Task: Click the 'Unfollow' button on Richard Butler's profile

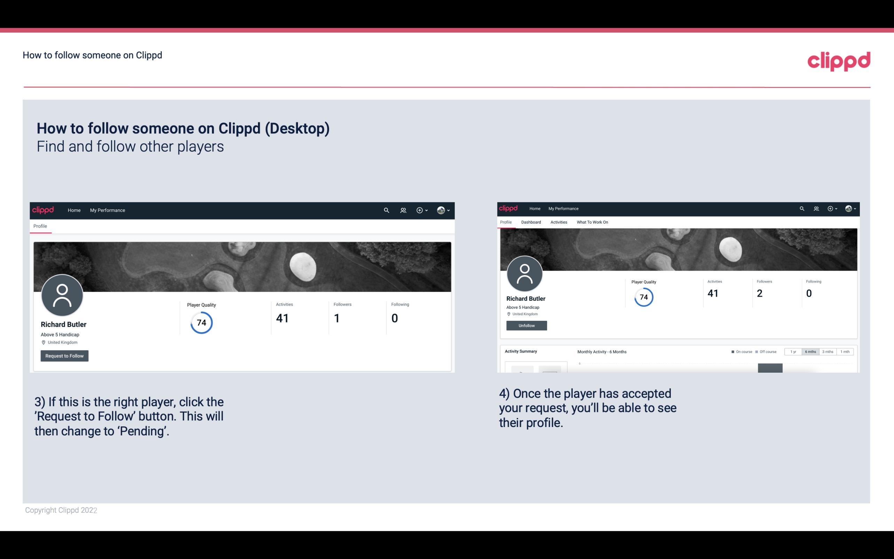Action: coord(526,325)
